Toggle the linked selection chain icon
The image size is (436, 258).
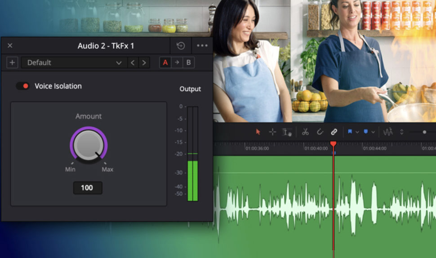334,132
